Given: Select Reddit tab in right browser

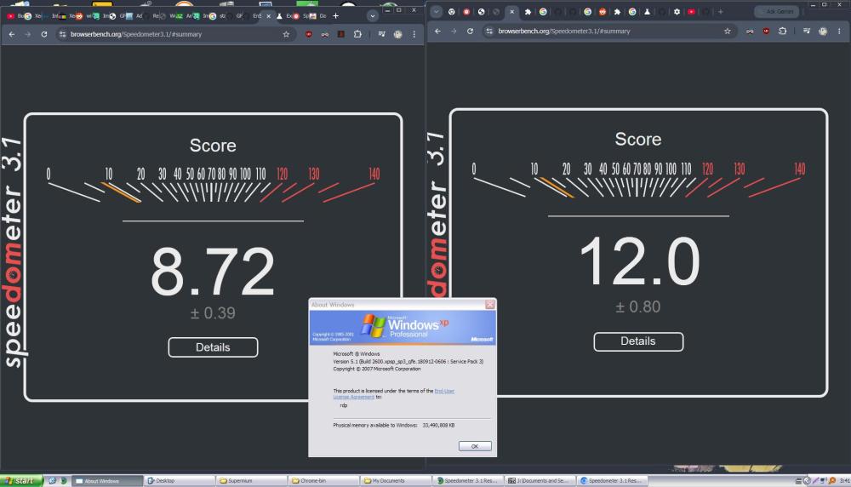Looking at the screenshot, I should point(602,11).
